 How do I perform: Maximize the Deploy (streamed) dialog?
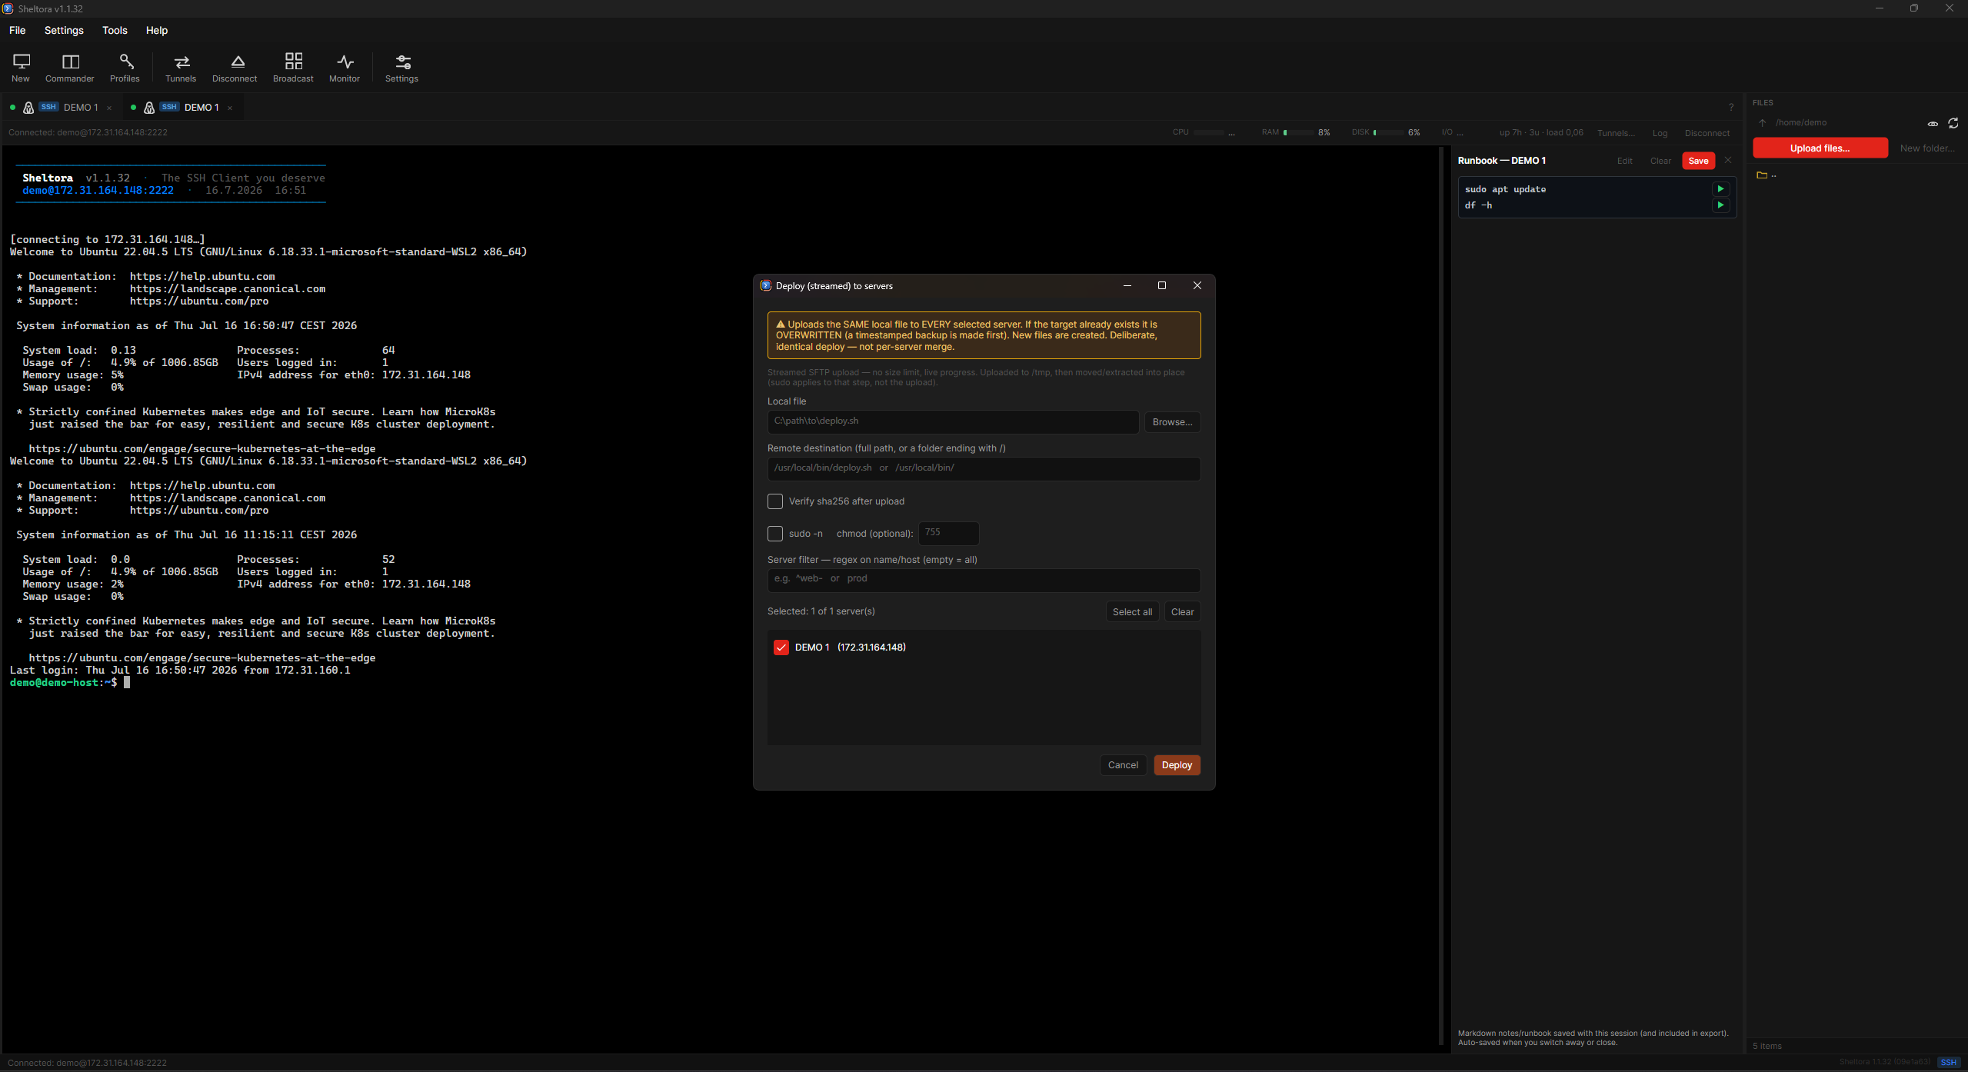(x=1162, y=285)
